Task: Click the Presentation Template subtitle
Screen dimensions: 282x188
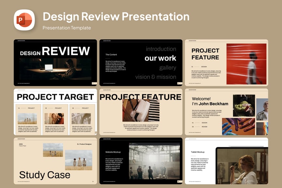Action: (66, 28)
